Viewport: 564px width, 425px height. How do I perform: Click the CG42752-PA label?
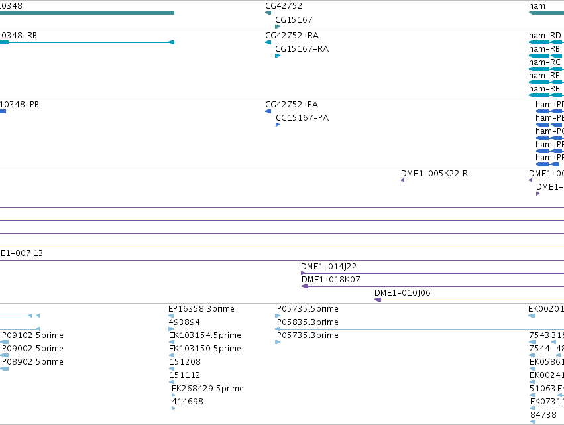click(x=292, y=105)
